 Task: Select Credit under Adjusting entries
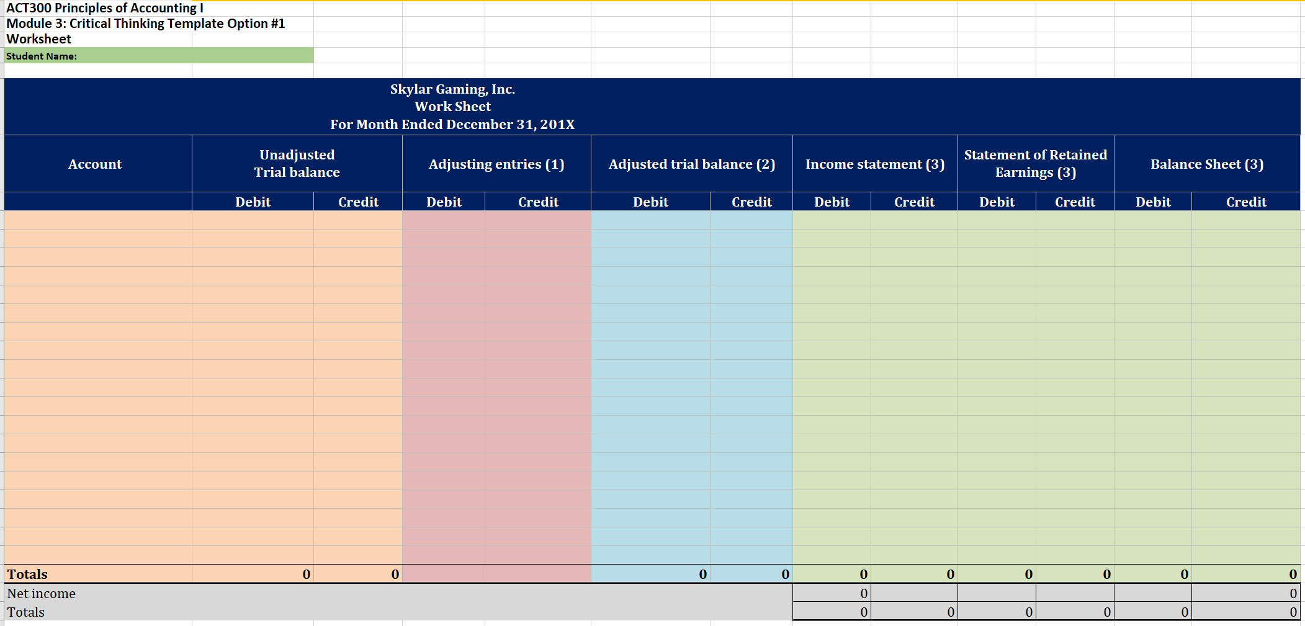coord(538,202)
